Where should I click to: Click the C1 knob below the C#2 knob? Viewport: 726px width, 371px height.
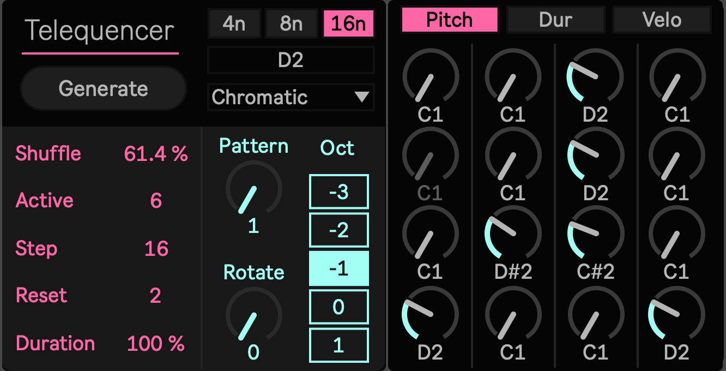click(x=596, y=314)
